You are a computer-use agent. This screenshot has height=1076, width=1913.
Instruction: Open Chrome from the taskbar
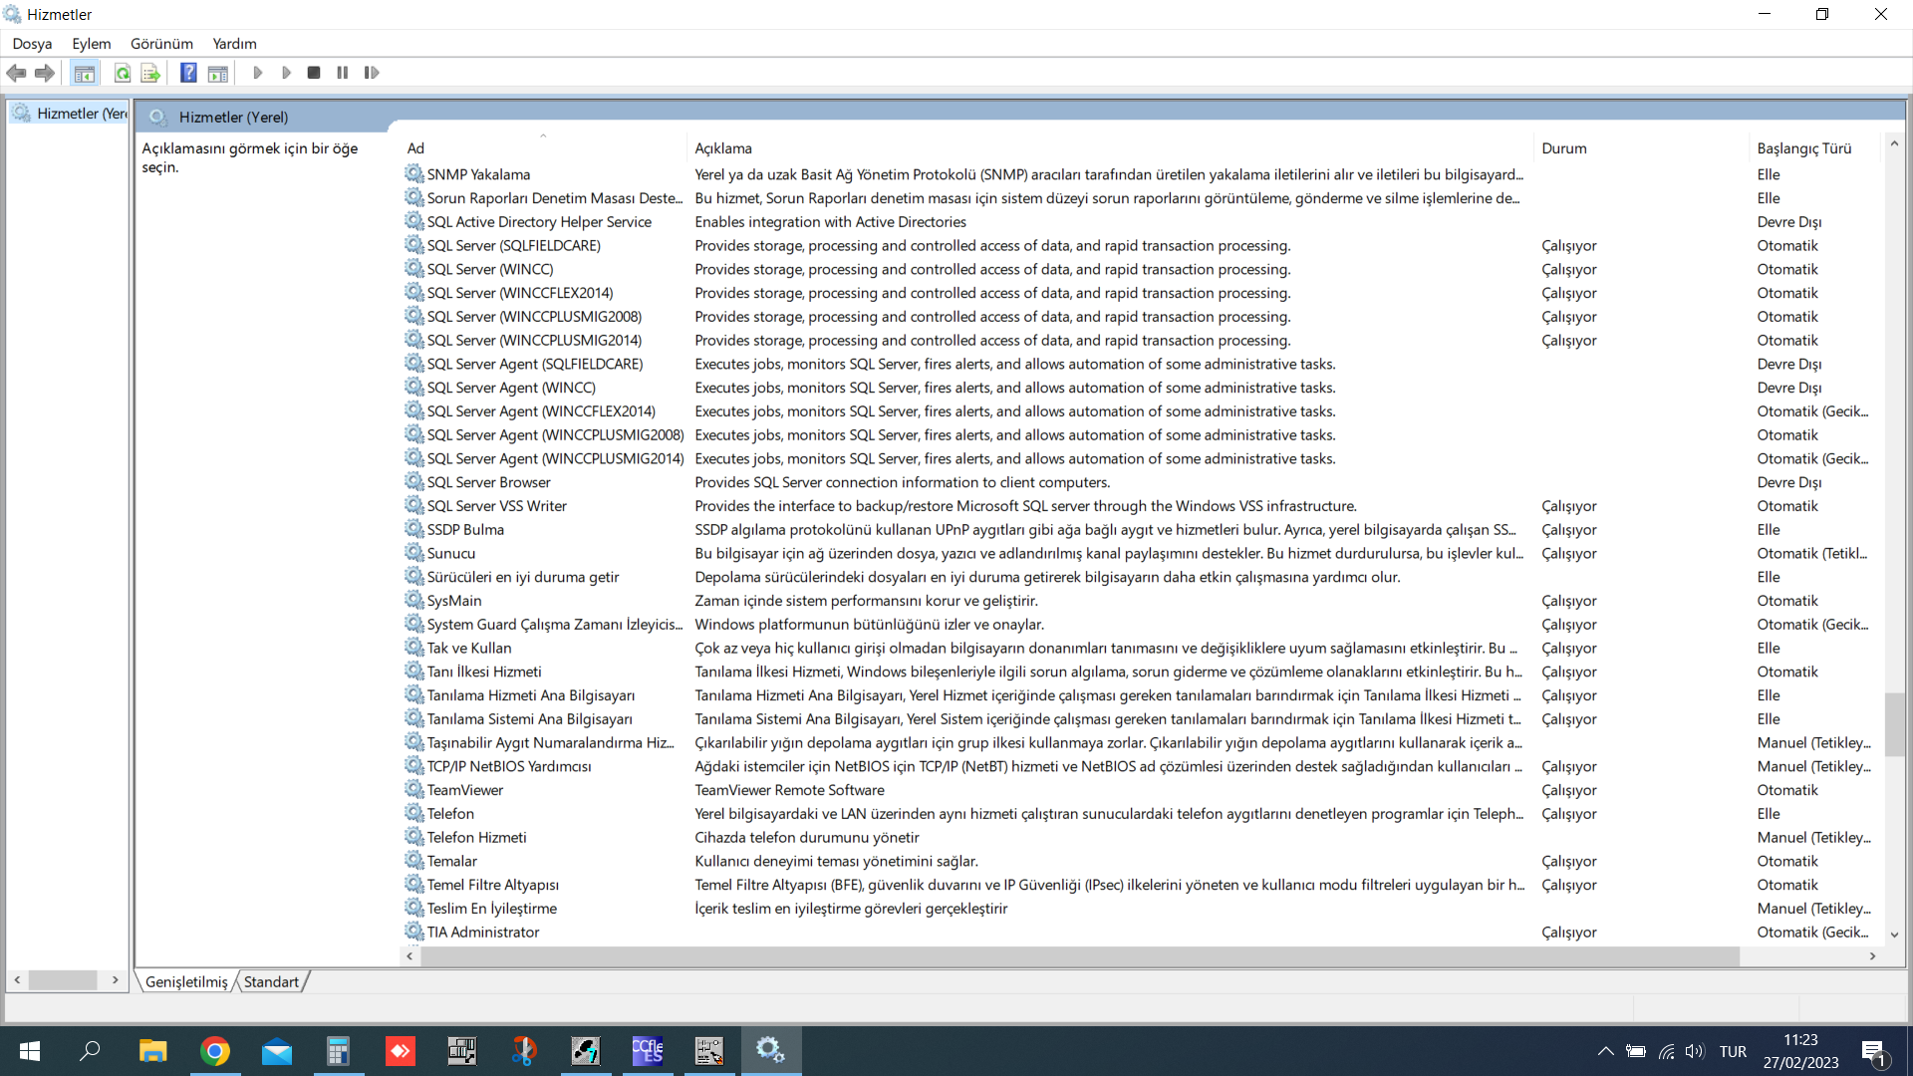(215, 1051)
